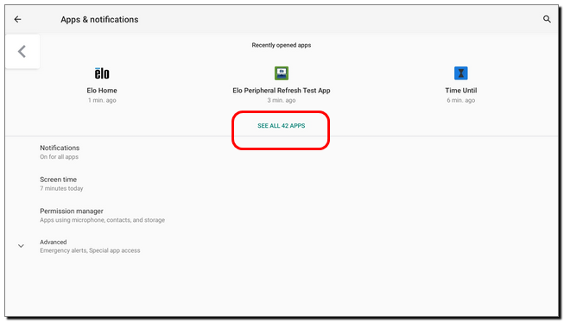The height and width of the screenshot is (322, 564).
Task: Go back using the top-left arrow
Action: tap(17, 19)
